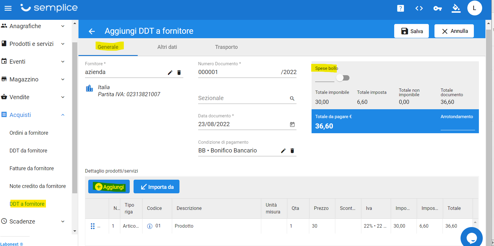Screen dimensions: 494x246
Task: Switch to Generale tab
Action: point(108,47)
